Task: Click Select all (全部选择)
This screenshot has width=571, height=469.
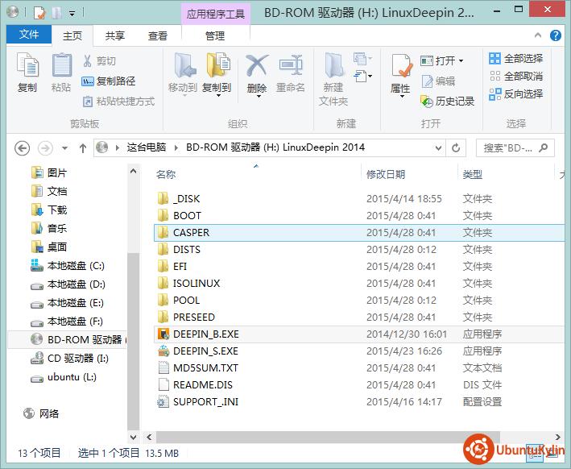Action: click(x=515, y=58)
